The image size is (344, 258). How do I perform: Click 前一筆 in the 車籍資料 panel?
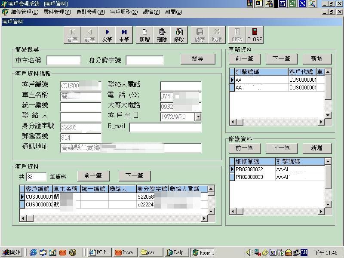[245, 59]
